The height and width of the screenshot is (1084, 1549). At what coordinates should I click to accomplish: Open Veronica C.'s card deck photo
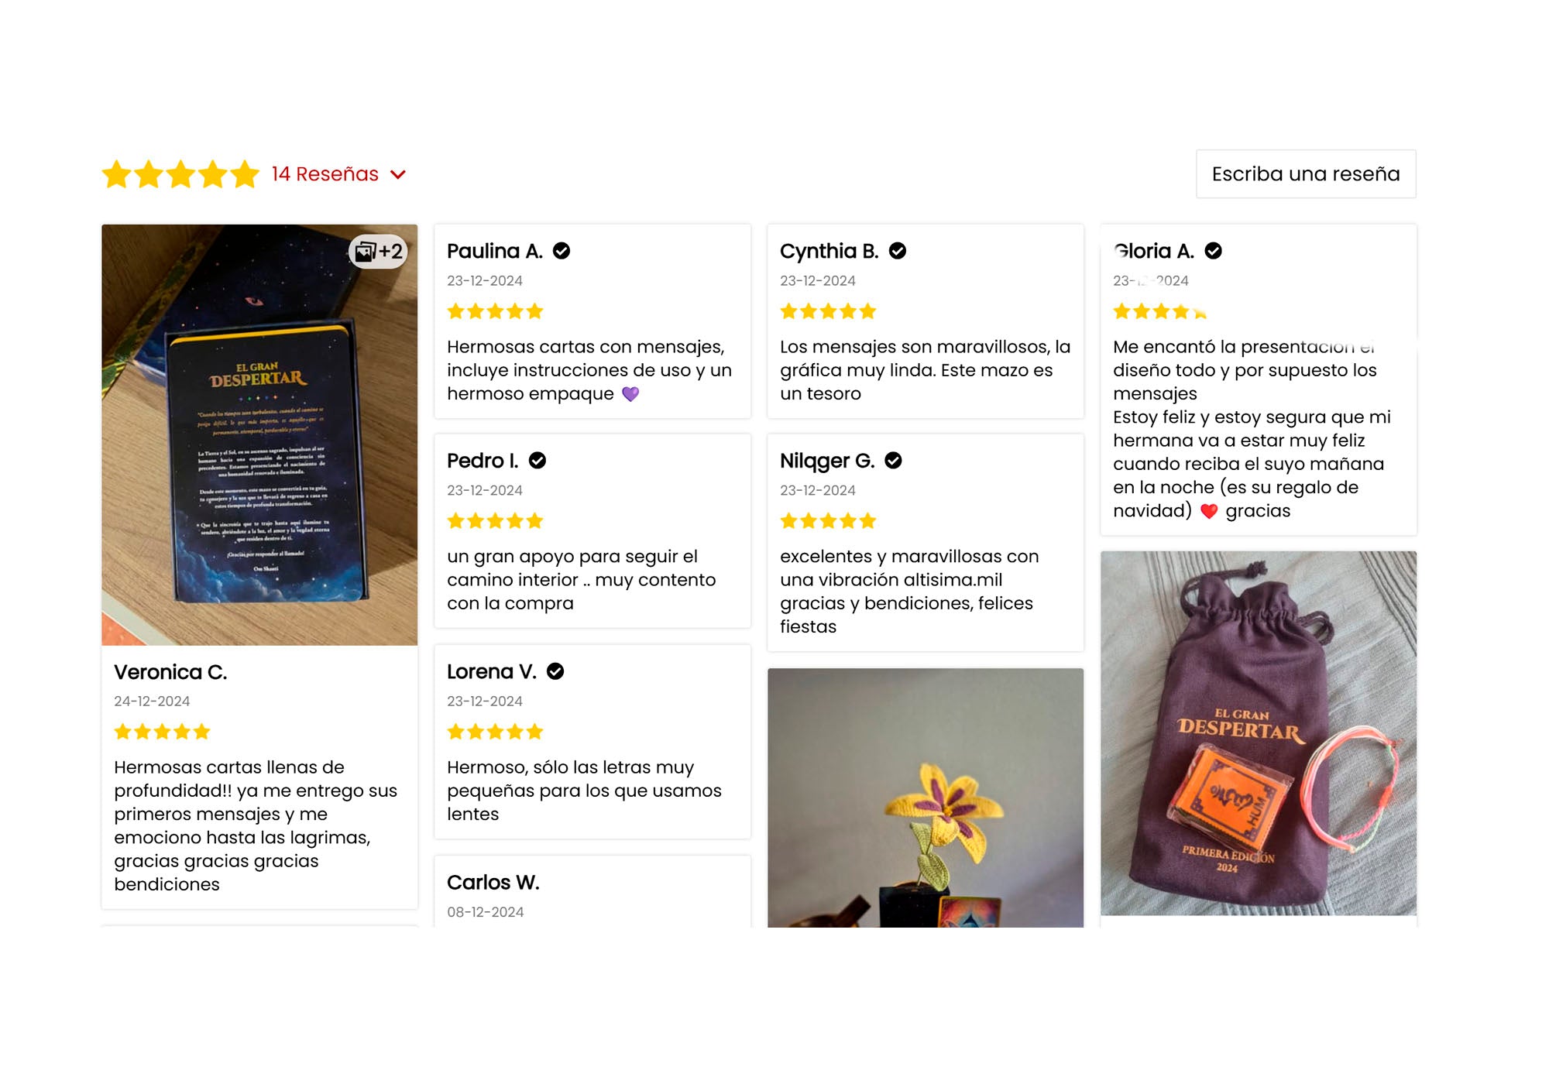[259, 435]
